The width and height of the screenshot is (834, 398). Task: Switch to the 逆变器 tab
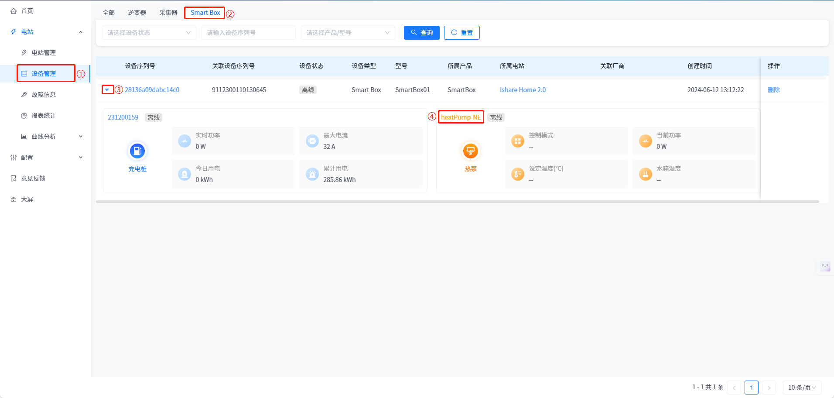[x=137, y=13]
